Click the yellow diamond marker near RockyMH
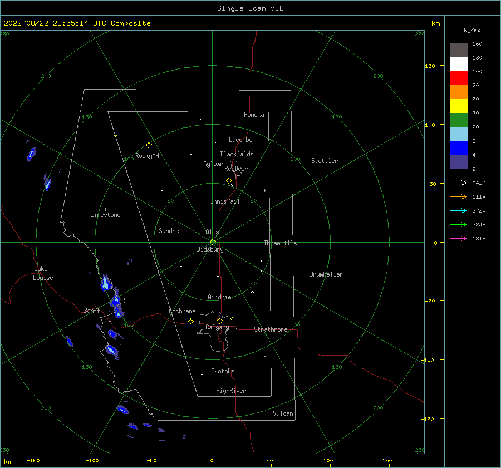Viewport: 501px width, 468px height. pyautogui.click(x=149, y=145)
